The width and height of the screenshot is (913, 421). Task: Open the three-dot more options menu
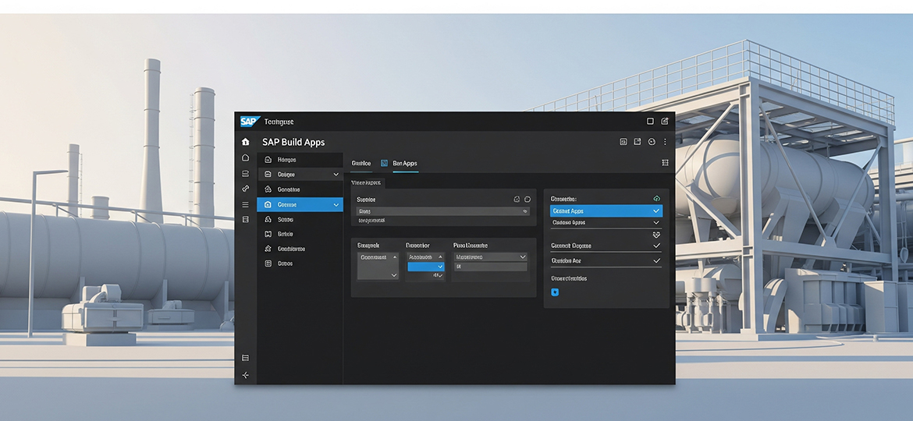pyautogui.click(x=665, y=142)
